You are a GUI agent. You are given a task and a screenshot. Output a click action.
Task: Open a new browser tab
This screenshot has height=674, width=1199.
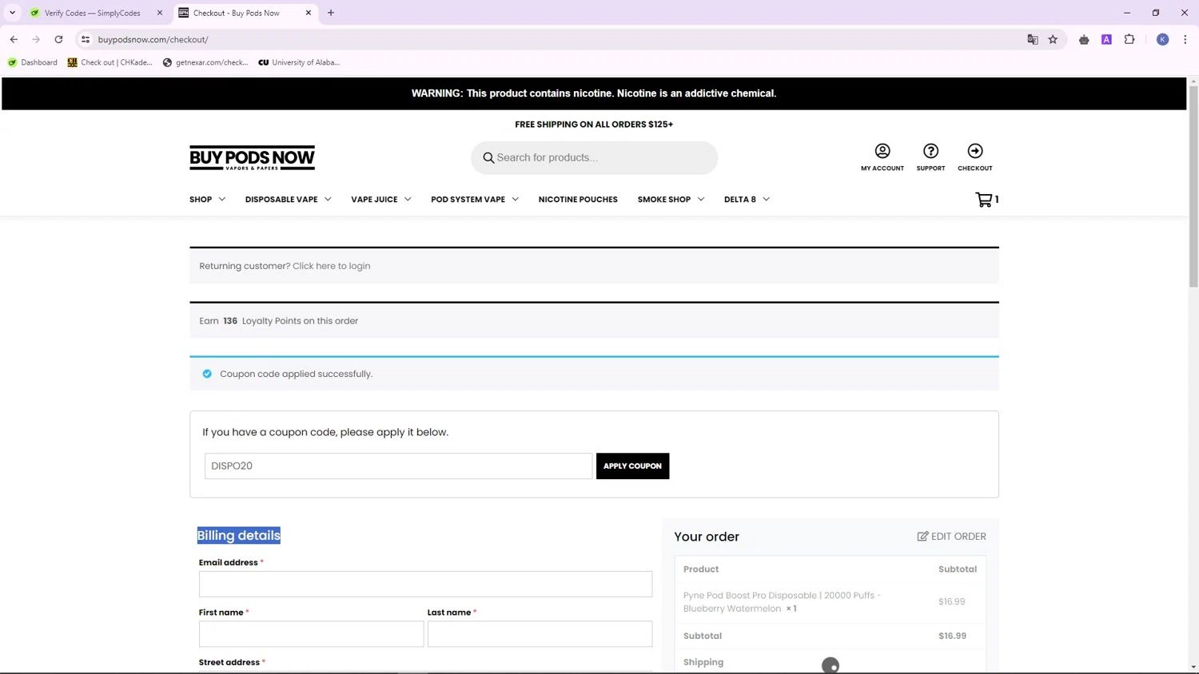[331, 13]
